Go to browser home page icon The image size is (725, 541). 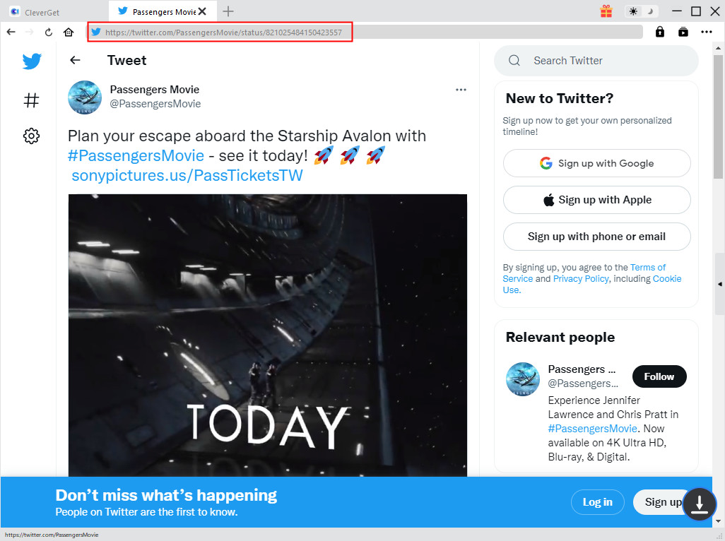click(x=69, y=32)
